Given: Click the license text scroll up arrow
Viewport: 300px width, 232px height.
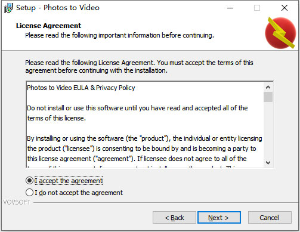Looking at the screenshot, I should [x=268, y=87].
